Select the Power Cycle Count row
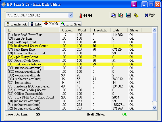 click(x=74, y=61)
